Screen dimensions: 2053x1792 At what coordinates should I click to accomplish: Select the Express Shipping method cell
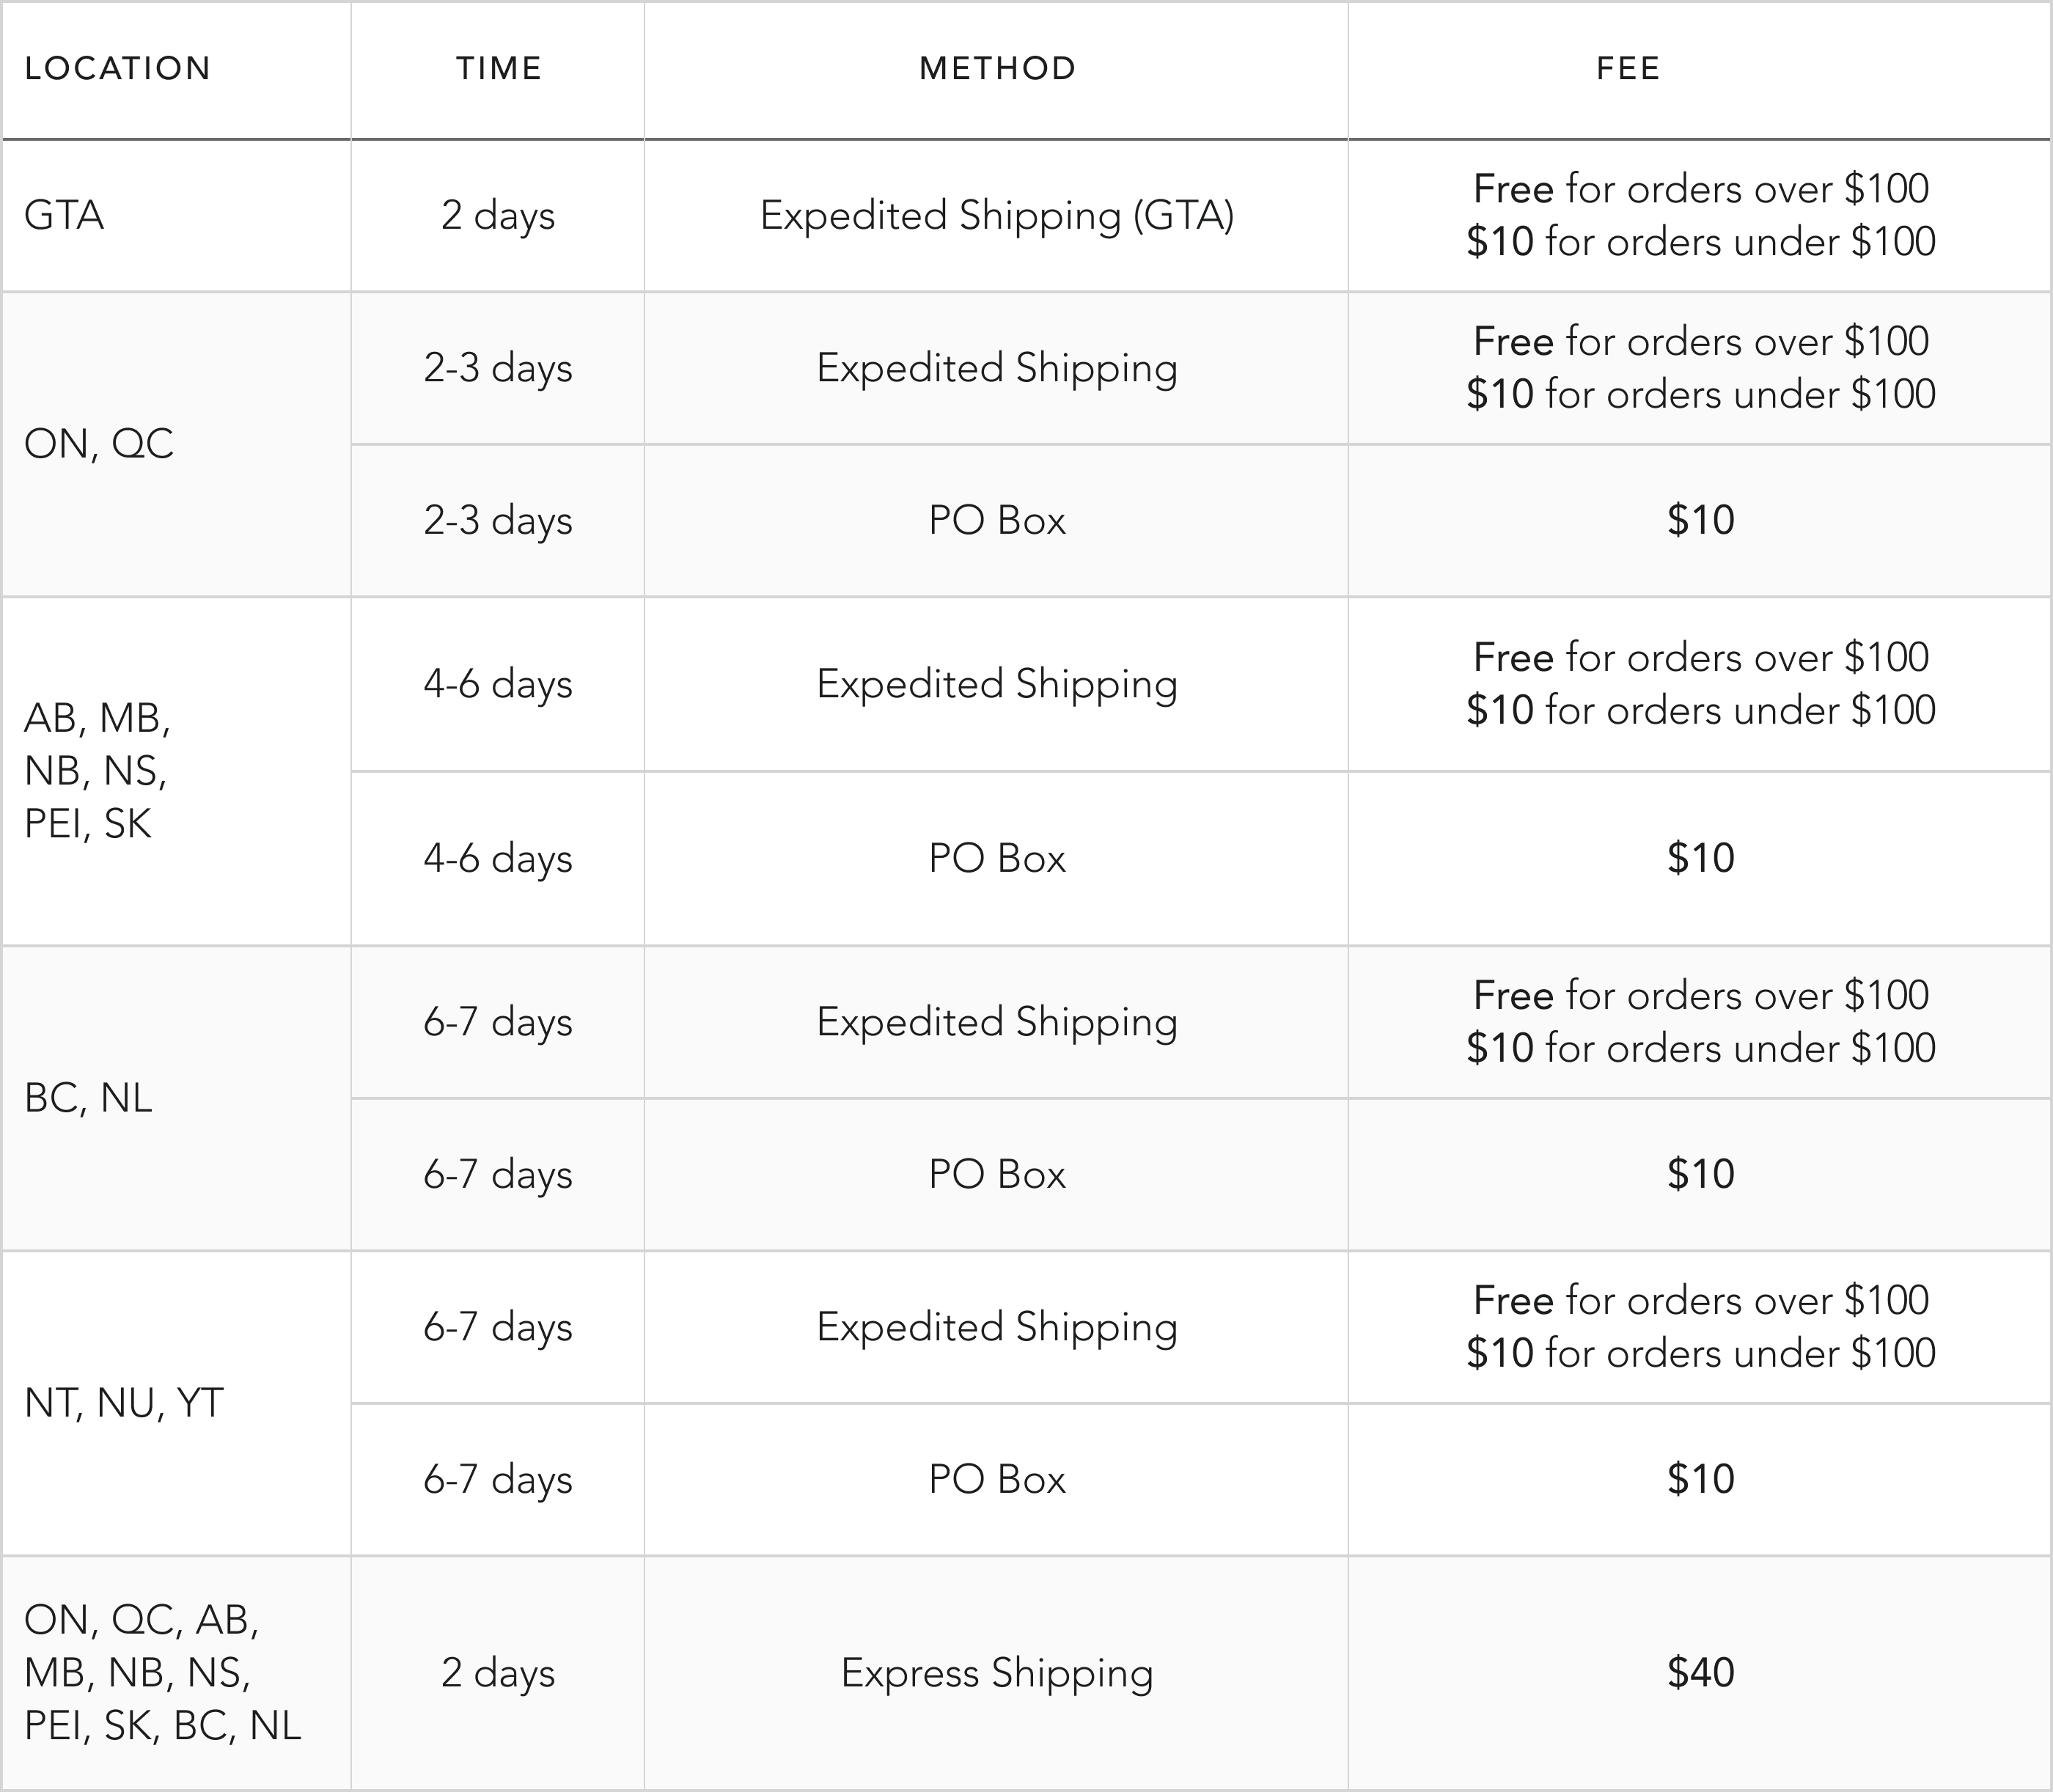coord(997,1673)
